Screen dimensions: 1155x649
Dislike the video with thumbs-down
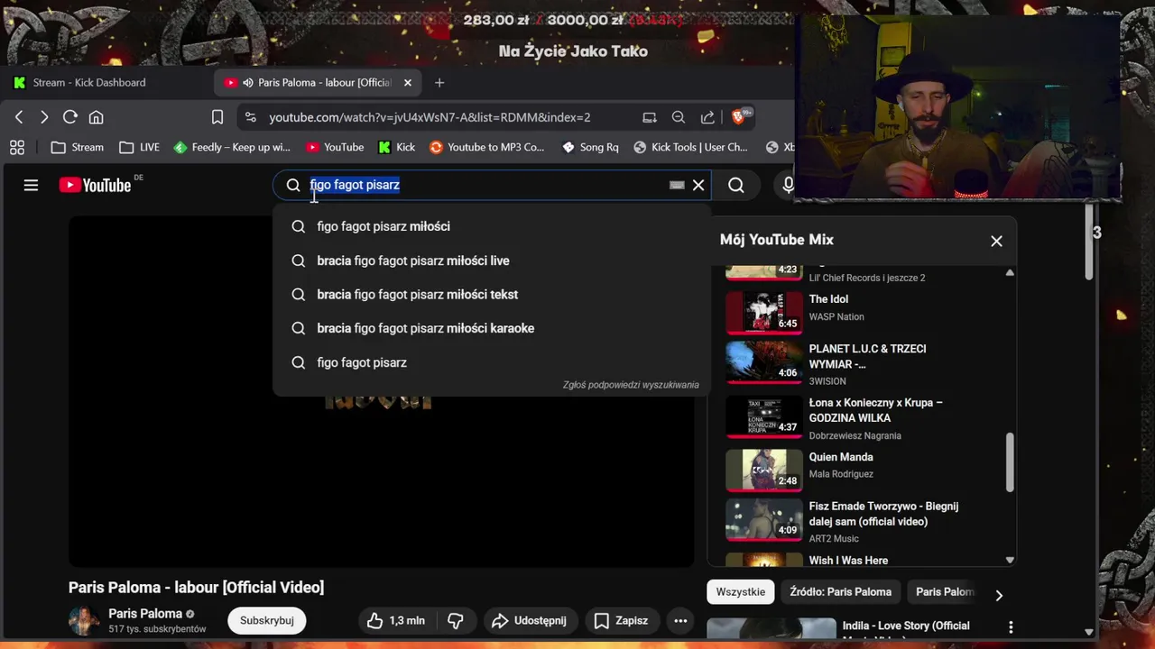[456, 620]
